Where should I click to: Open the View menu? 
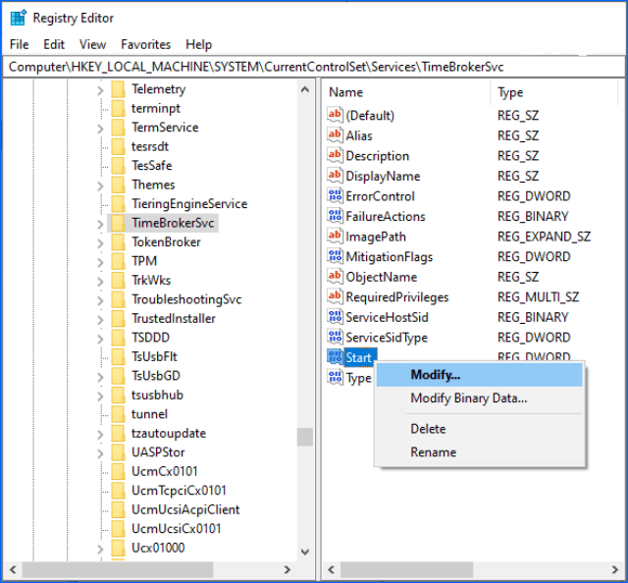(92, 44)
